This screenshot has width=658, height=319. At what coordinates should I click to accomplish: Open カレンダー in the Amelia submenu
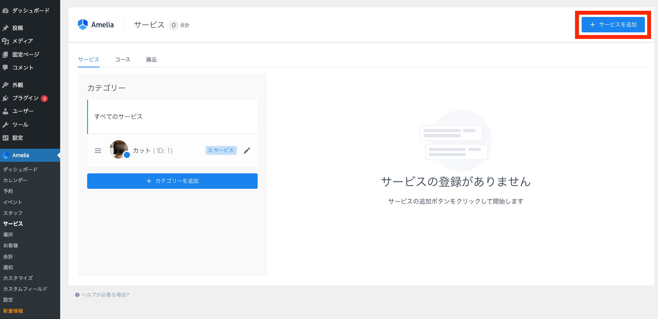pyautogui.click(x=15, y=180)
